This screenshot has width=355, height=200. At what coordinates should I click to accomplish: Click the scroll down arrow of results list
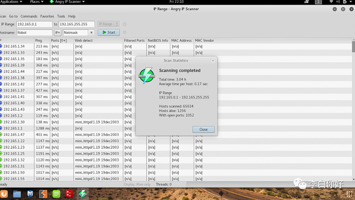[x=353, y=179]
